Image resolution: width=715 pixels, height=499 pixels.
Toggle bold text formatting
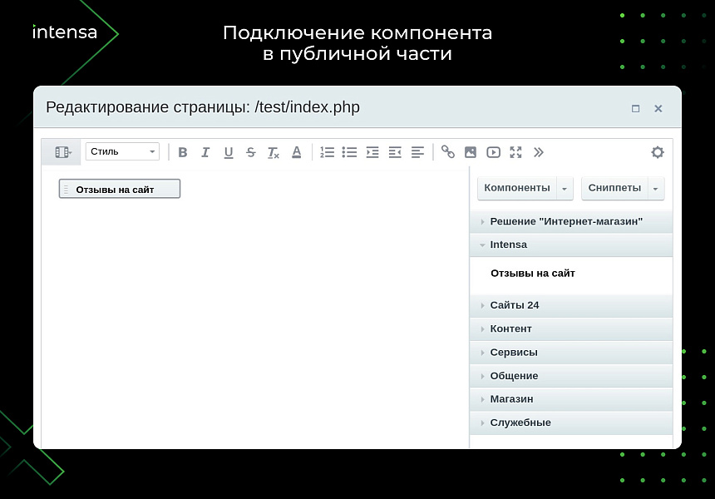(183, 152)
